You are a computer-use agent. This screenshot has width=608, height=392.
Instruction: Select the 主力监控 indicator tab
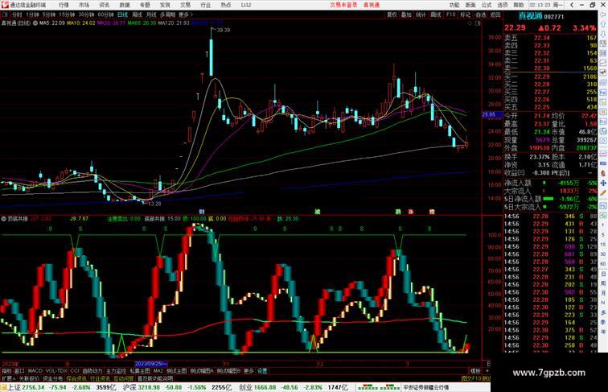click(117, 371)
